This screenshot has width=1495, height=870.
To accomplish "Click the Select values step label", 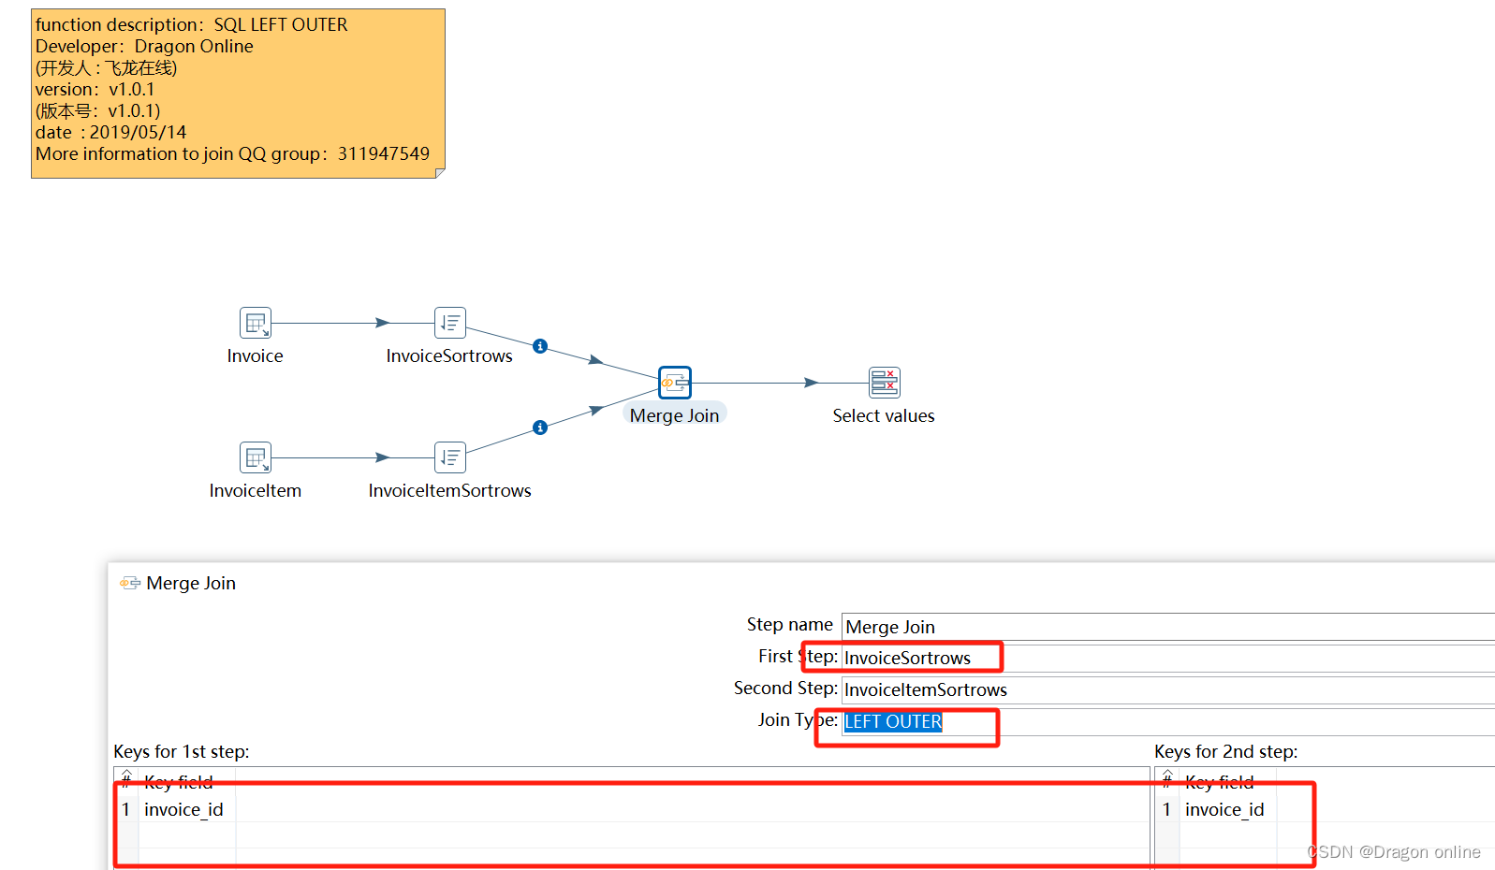I will (884, 415).
